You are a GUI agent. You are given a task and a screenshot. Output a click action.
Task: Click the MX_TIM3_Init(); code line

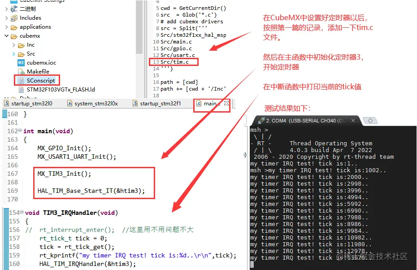point(64,174)
